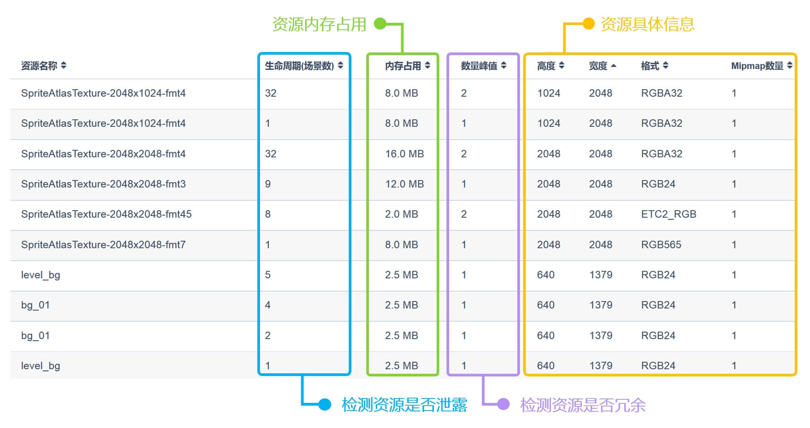The height and width of the screenshot is (428, 810).
Task: Sort by 格式 using its arrow icon
Action: click(666, 65)
